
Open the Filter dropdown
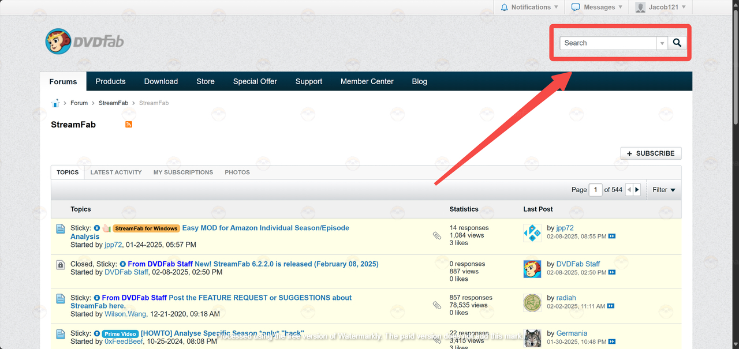pos(664,190)
